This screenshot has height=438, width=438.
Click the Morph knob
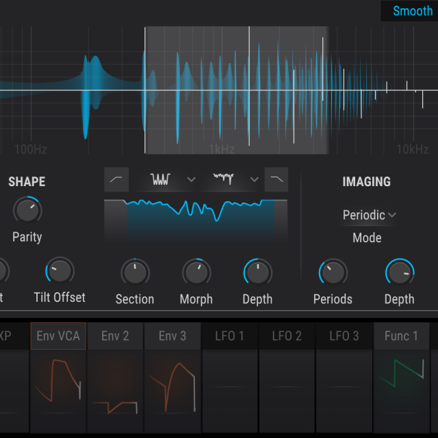(x=196, y=272)
